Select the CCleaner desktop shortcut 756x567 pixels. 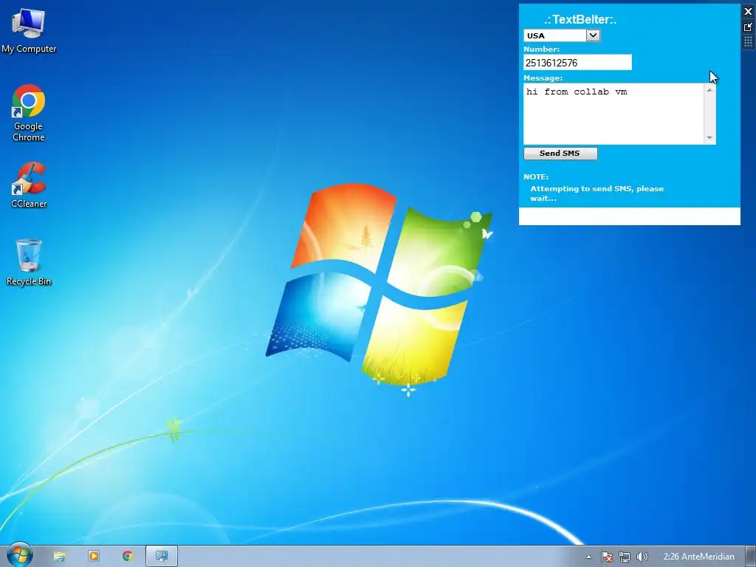click(x=29, y=185)
